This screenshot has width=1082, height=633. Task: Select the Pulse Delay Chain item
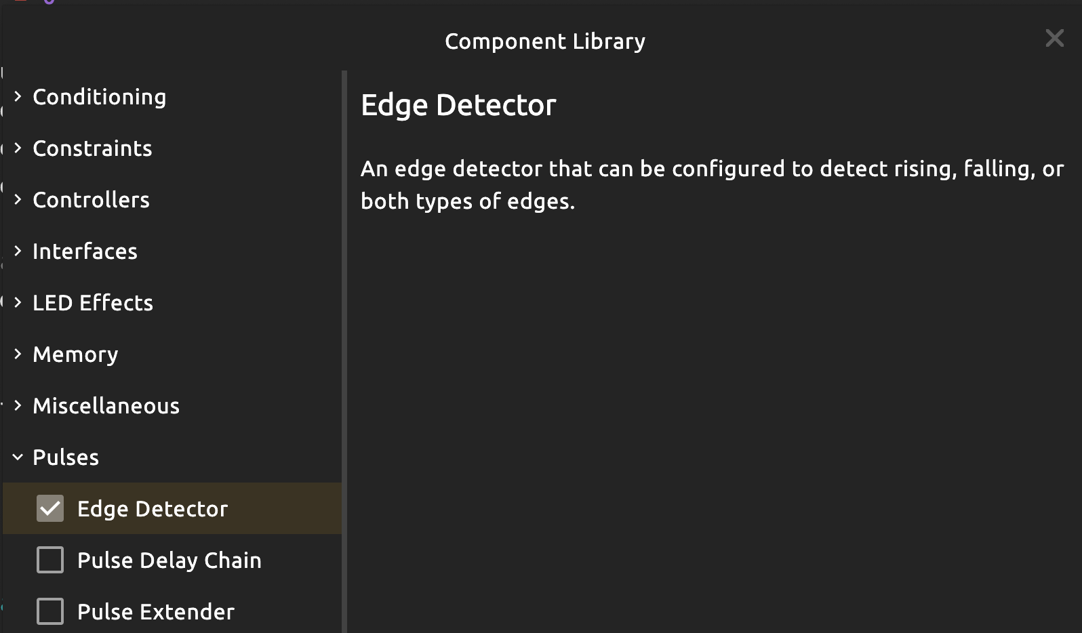(169, 560)
